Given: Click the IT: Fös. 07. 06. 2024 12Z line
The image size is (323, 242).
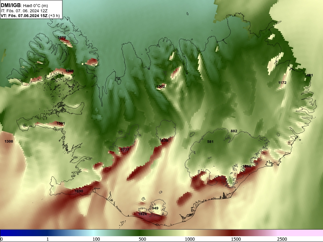Looking at the screenshot, I should [24, 11].
